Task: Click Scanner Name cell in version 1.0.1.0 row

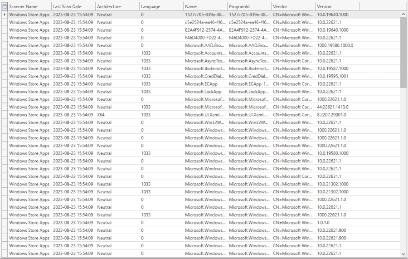Action: 29,223
